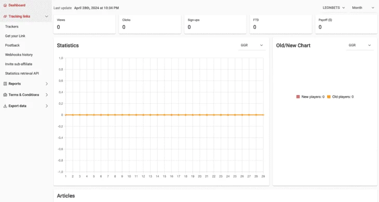Collapse the Tracking links section chevron
Viewport: 379px width, 202px height.
47,17
